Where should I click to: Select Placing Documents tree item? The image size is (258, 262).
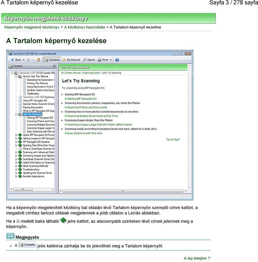[33, 107]
